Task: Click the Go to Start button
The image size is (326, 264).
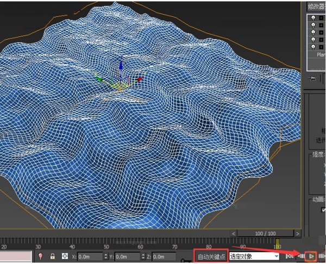Action: tap(290, 256)
